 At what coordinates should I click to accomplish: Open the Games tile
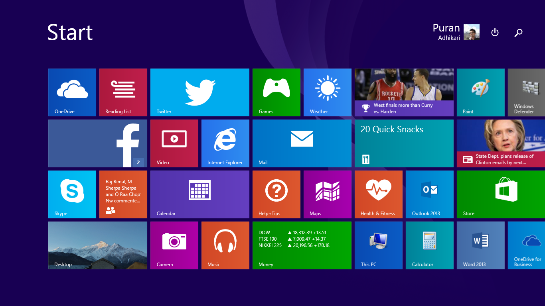coord(276,92)
